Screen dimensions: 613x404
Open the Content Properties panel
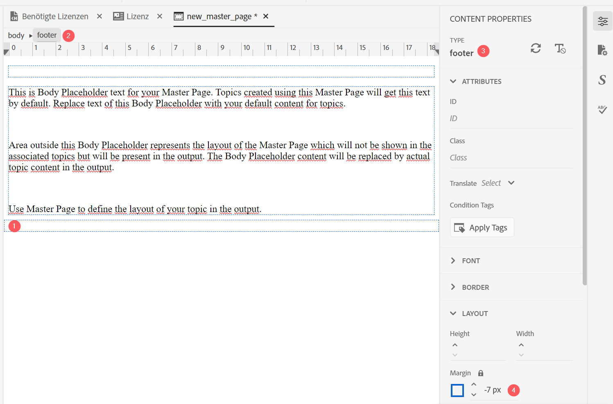click(602, 21)
